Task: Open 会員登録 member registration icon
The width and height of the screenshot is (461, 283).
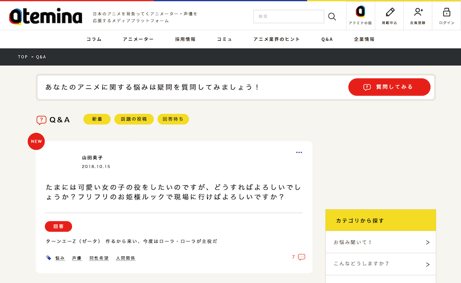Action: [417, 12]
